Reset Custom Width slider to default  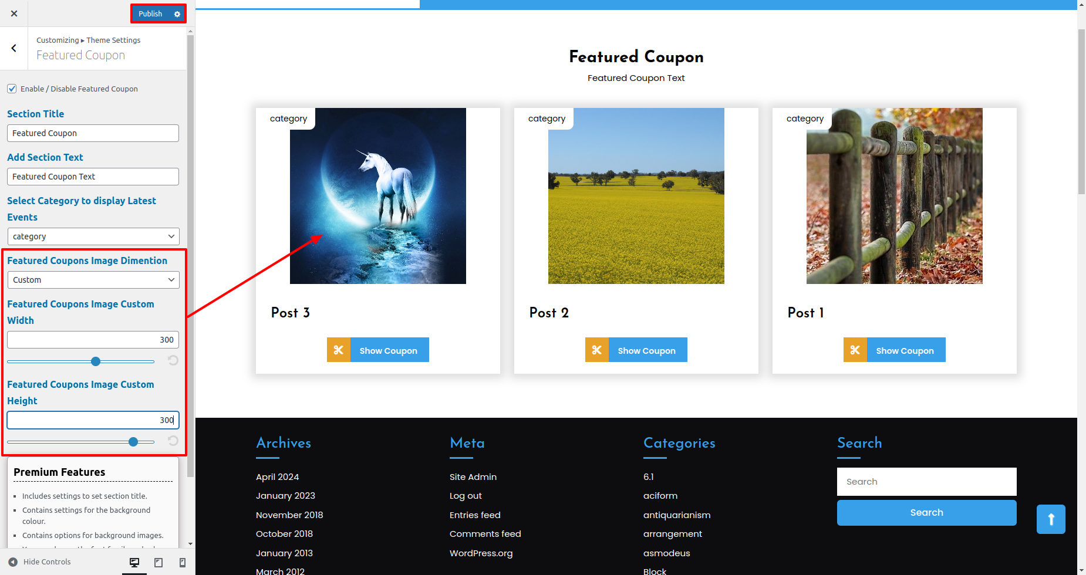click(173, 360)
